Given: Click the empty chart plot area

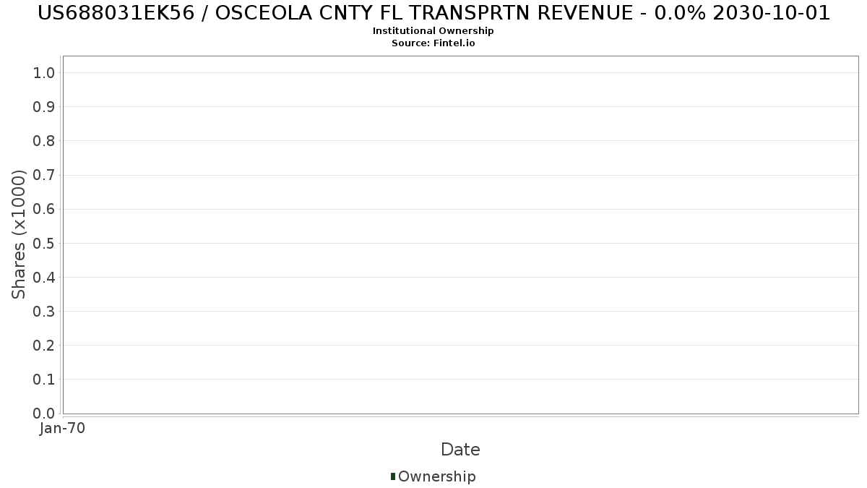Looking at the screenshot, I should pyautogui.click(x=460, y=234).
